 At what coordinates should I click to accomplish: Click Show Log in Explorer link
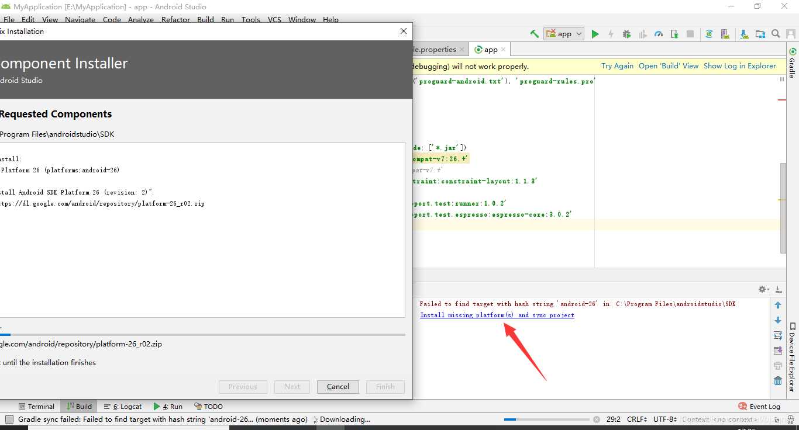coord(740,66)
